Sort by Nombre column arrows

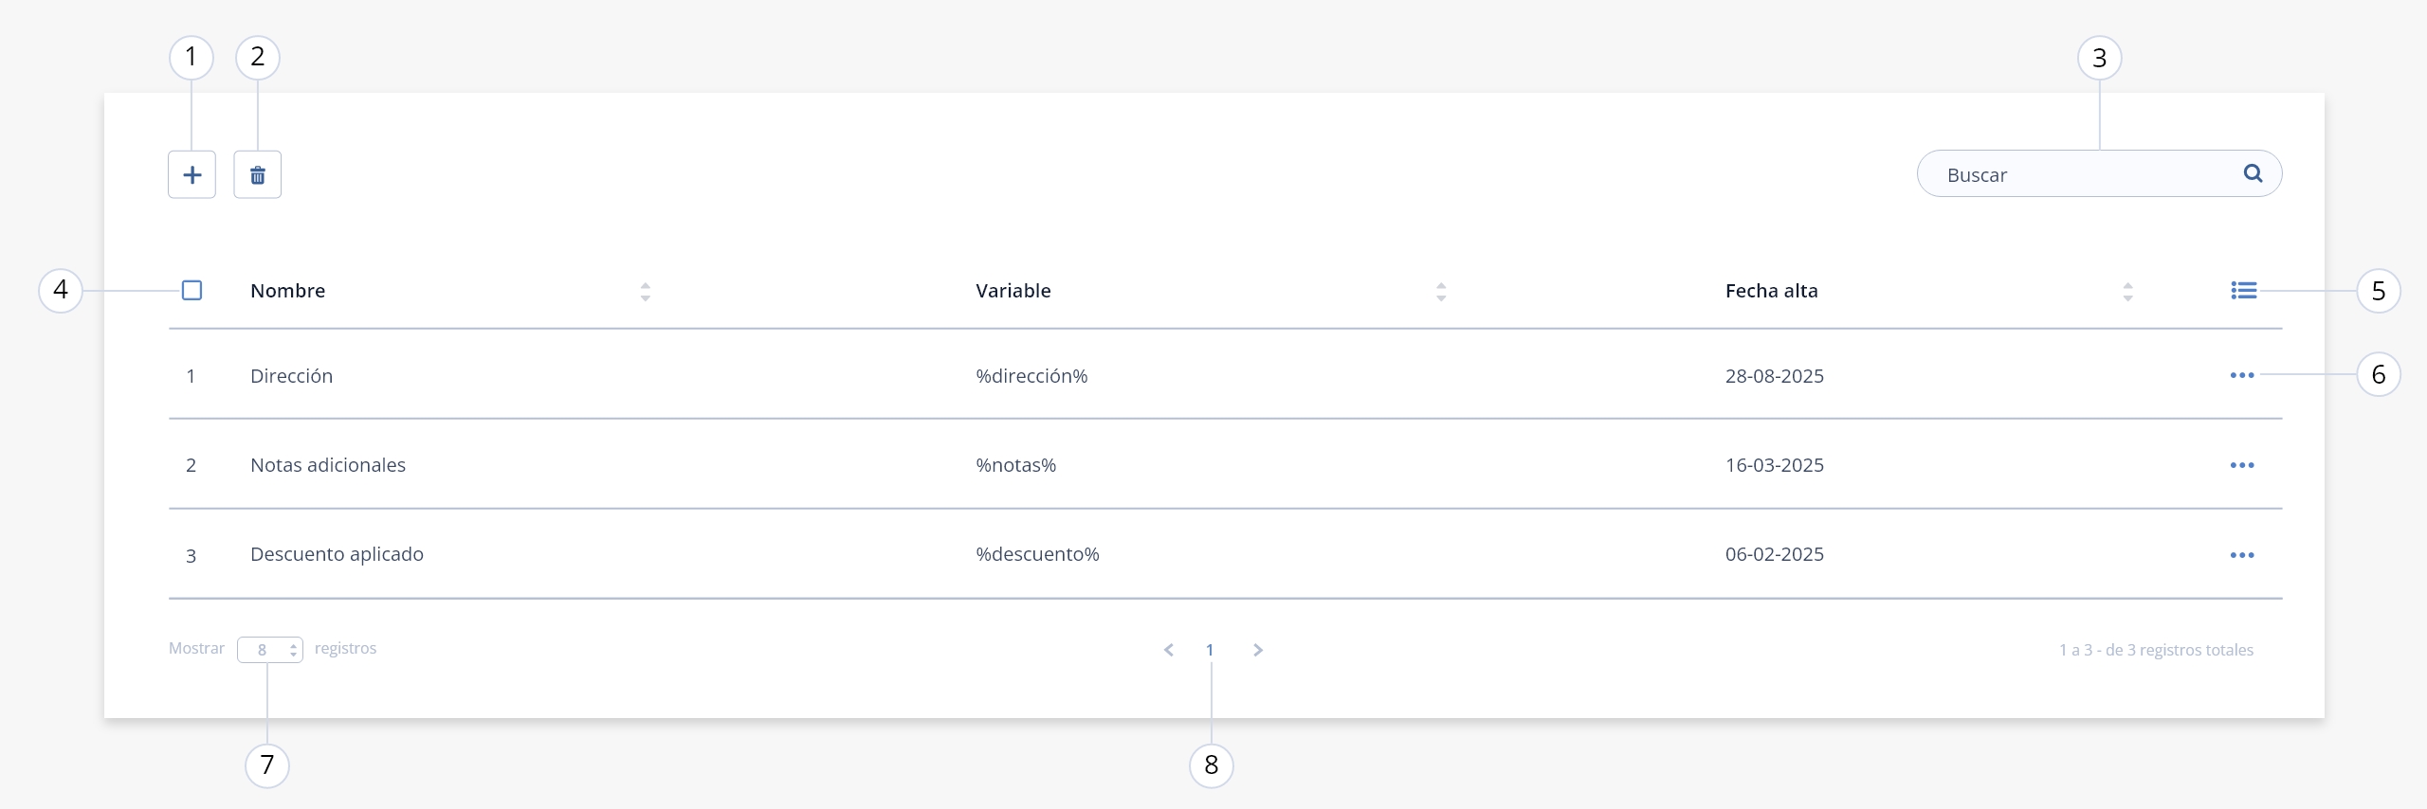tap(645, 292)
